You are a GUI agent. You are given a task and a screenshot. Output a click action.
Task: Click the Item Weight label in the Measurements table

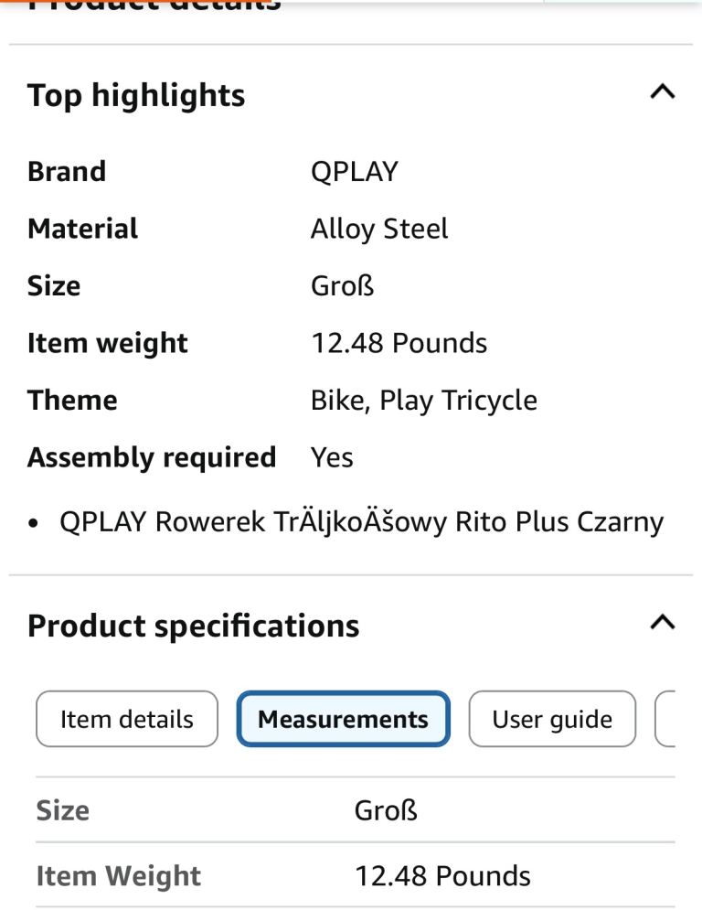118,876
